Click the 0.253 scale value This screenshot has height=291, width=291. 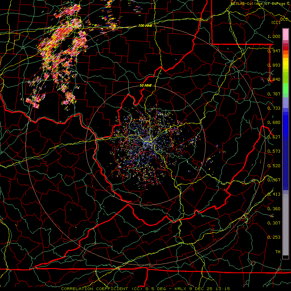(x=274, y=237)
